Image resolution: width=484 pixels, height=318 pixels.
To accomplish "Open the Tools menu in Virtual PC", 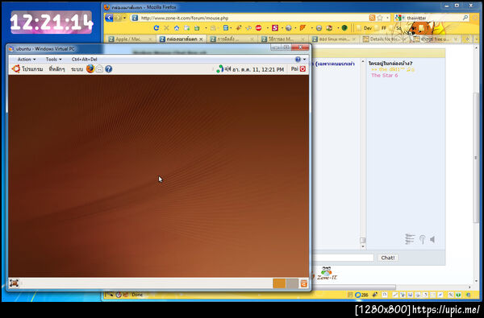I will 54,59.
